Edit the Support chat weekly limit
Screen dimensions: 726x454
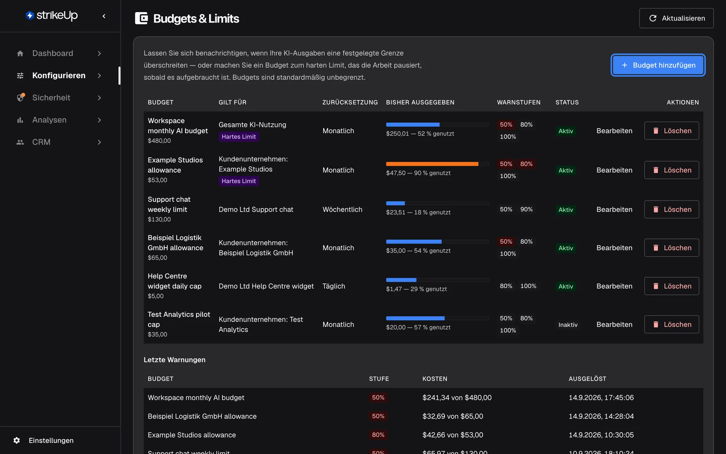click(614, 209)
